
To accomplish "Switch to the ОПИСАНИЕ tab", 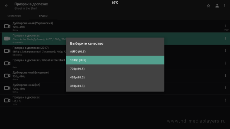I will coord(14,16).
